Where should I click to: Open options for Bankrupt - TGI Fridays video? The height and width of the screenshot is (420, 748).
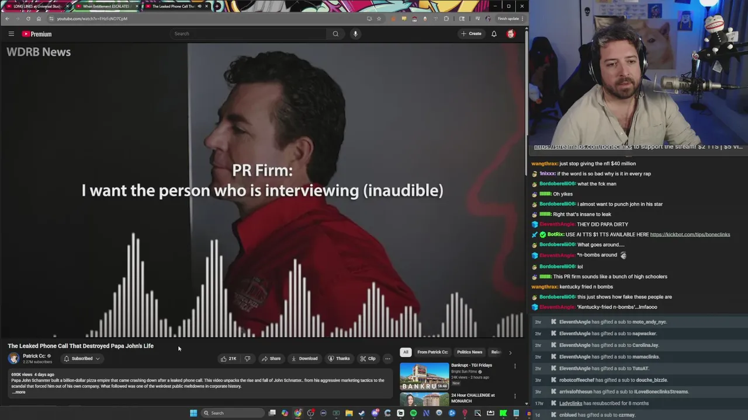point(515,366)
